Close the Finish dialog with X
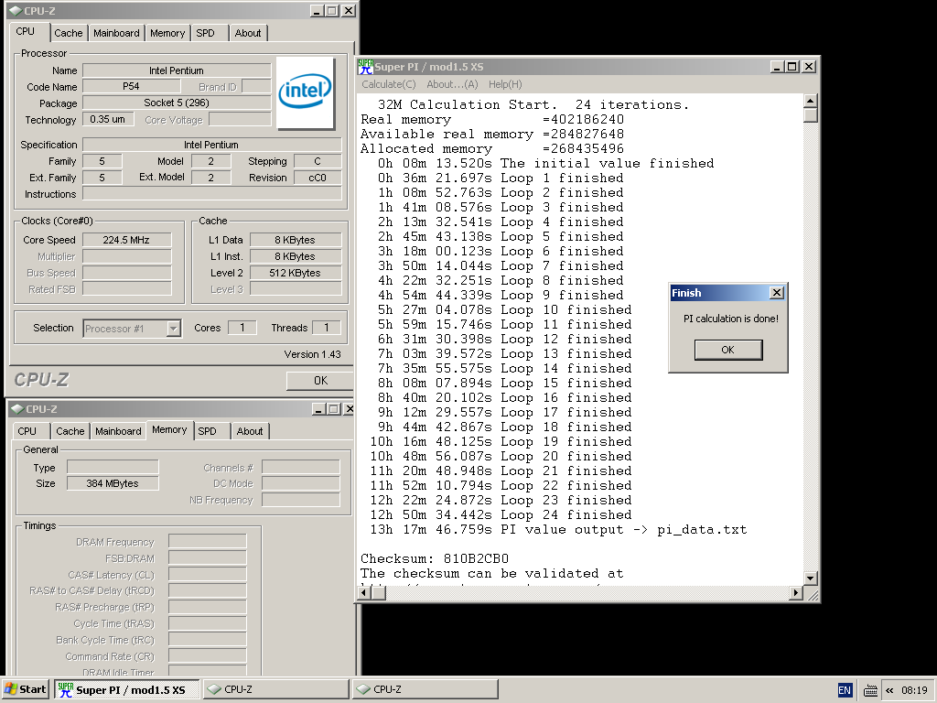 point(777,292)
